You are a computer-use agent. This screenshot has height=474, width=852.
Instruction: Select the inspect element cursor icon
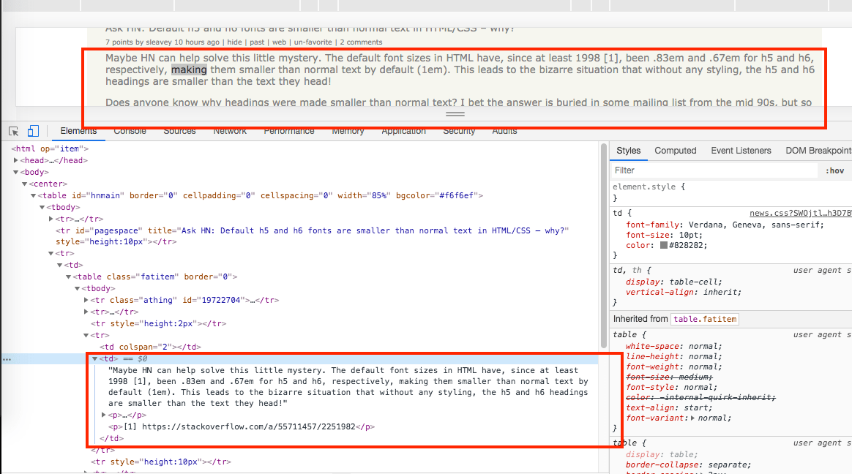click(12, 130)
